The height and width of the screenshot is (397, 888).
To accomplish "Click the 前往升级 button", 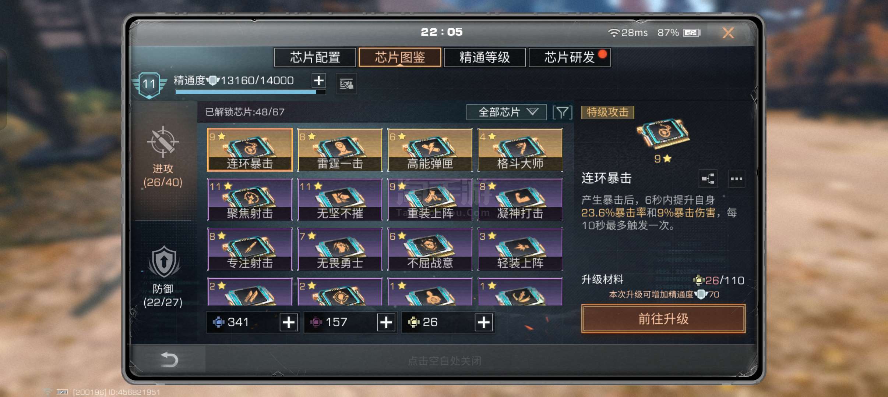I will pyautogui.click(x=663, y=319).
